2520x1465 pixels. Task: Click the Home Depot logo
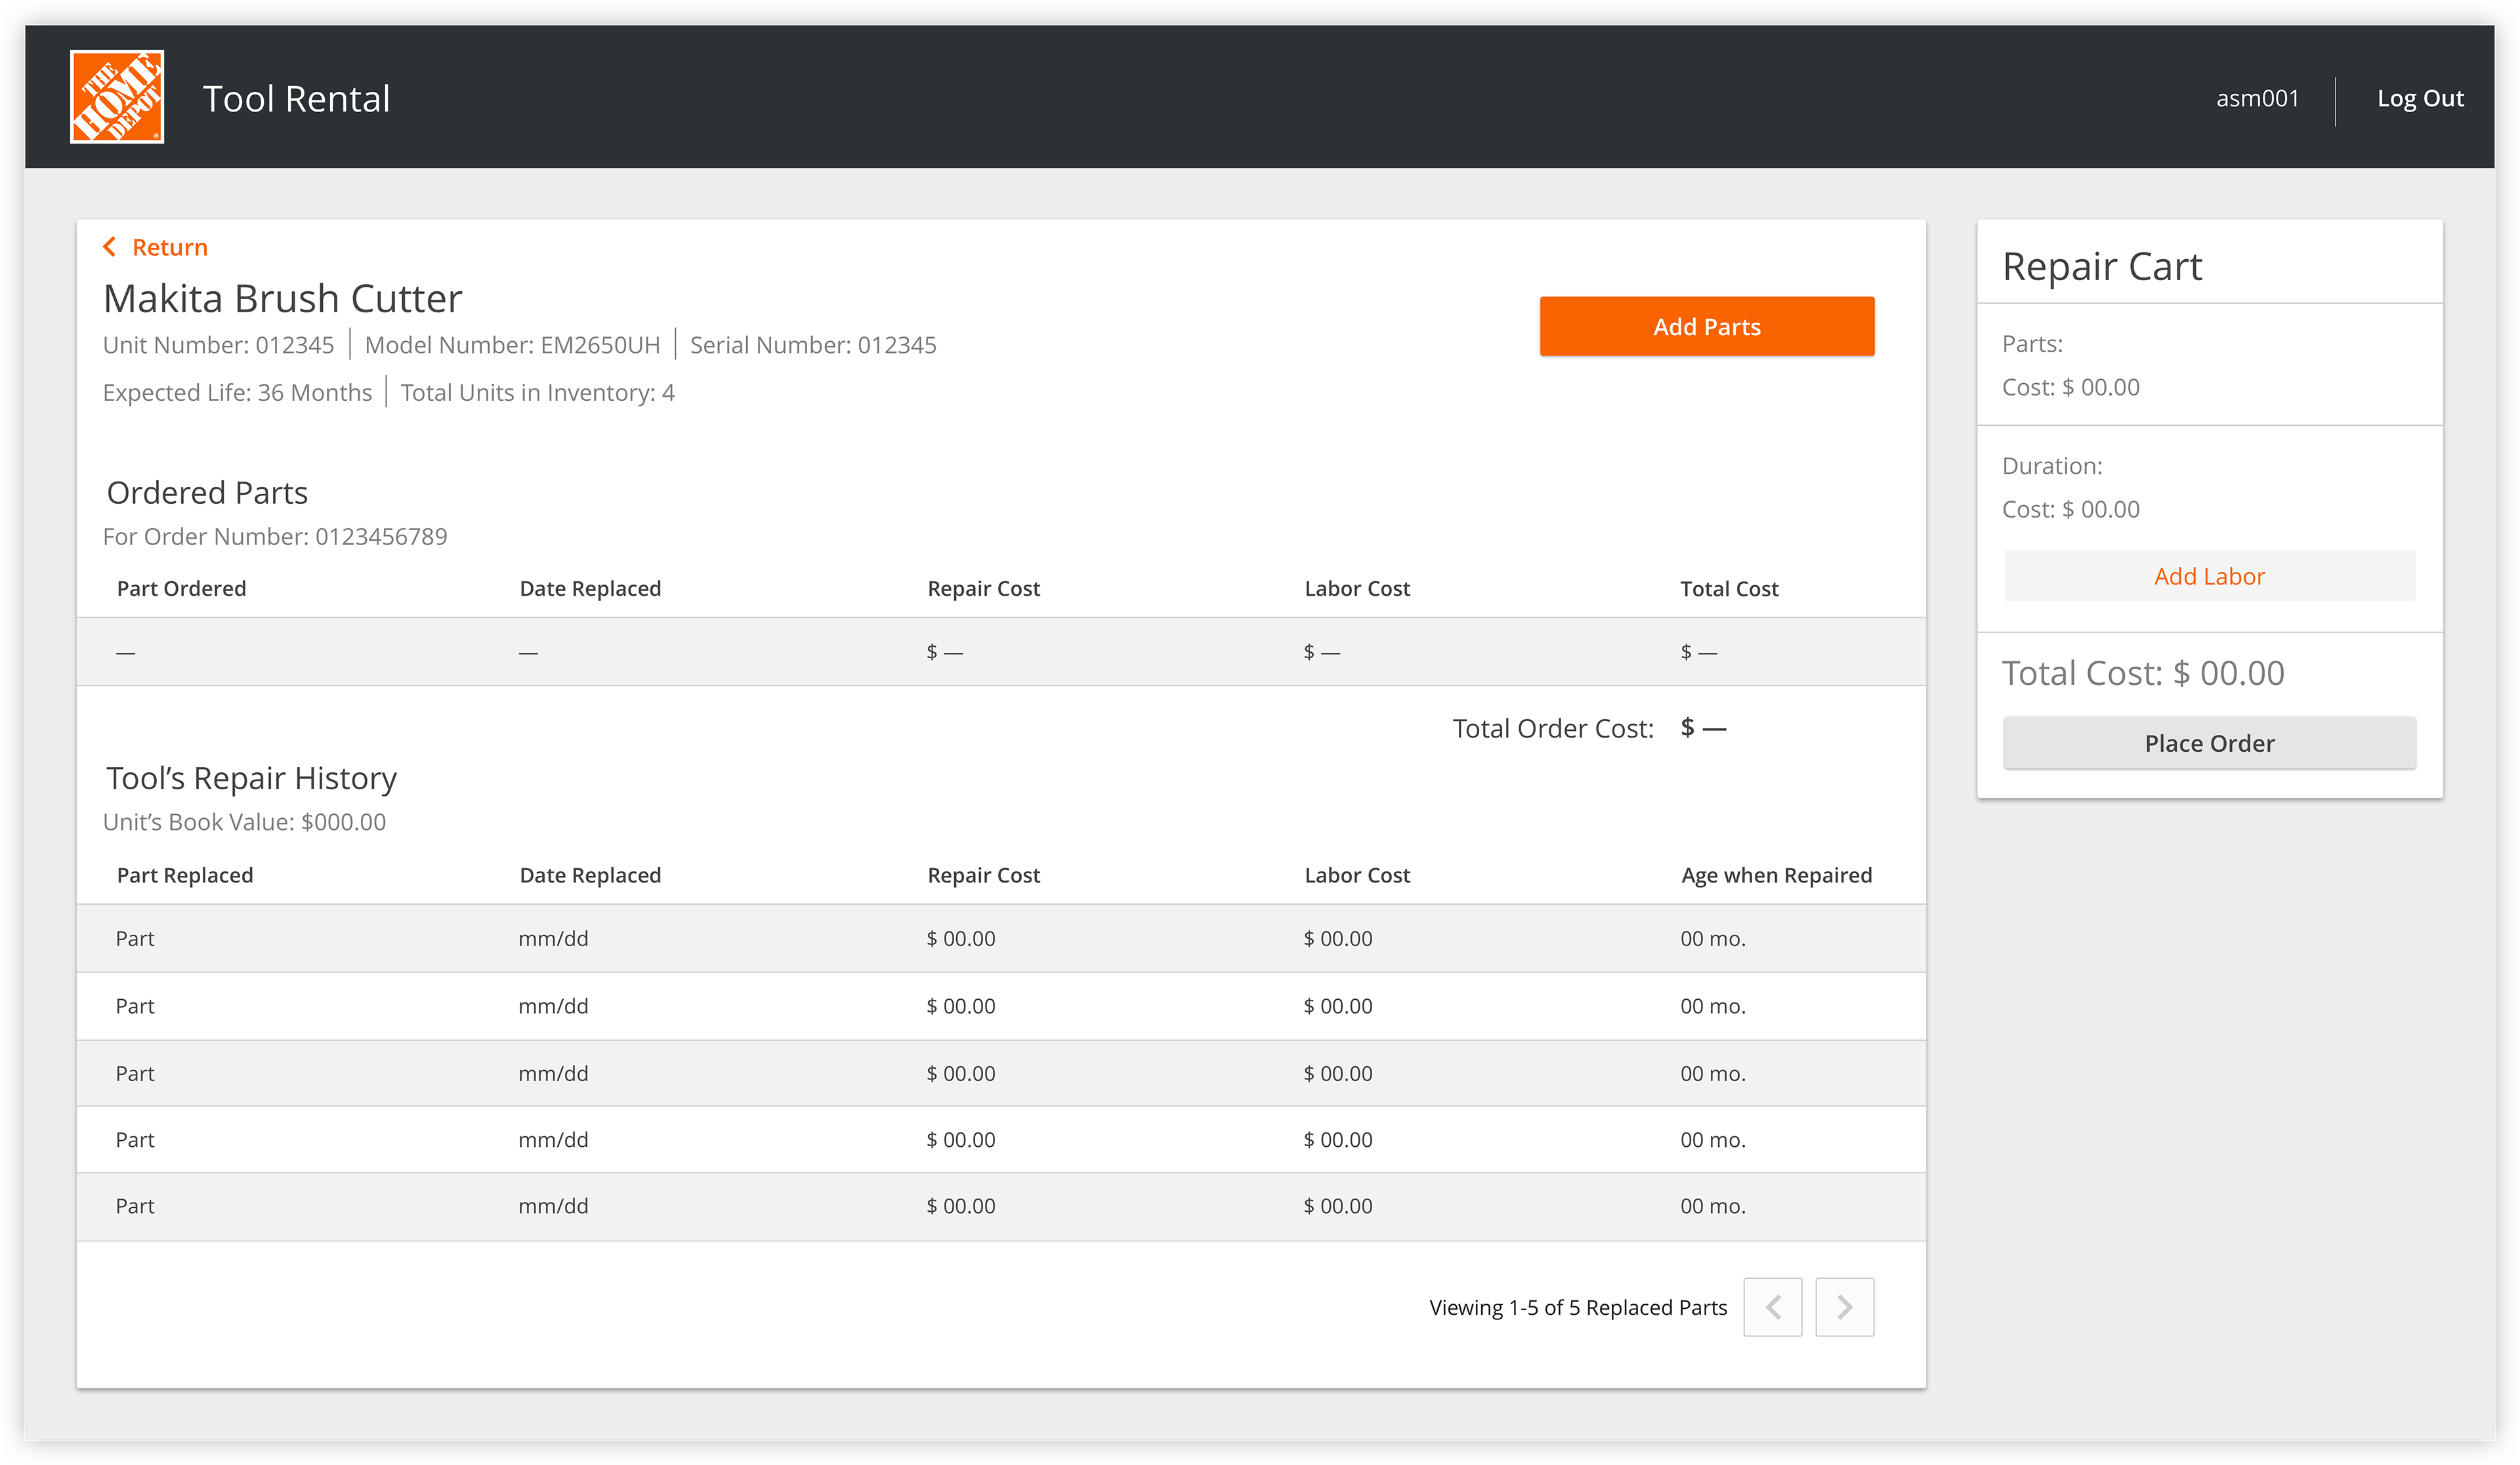point(117,97)
